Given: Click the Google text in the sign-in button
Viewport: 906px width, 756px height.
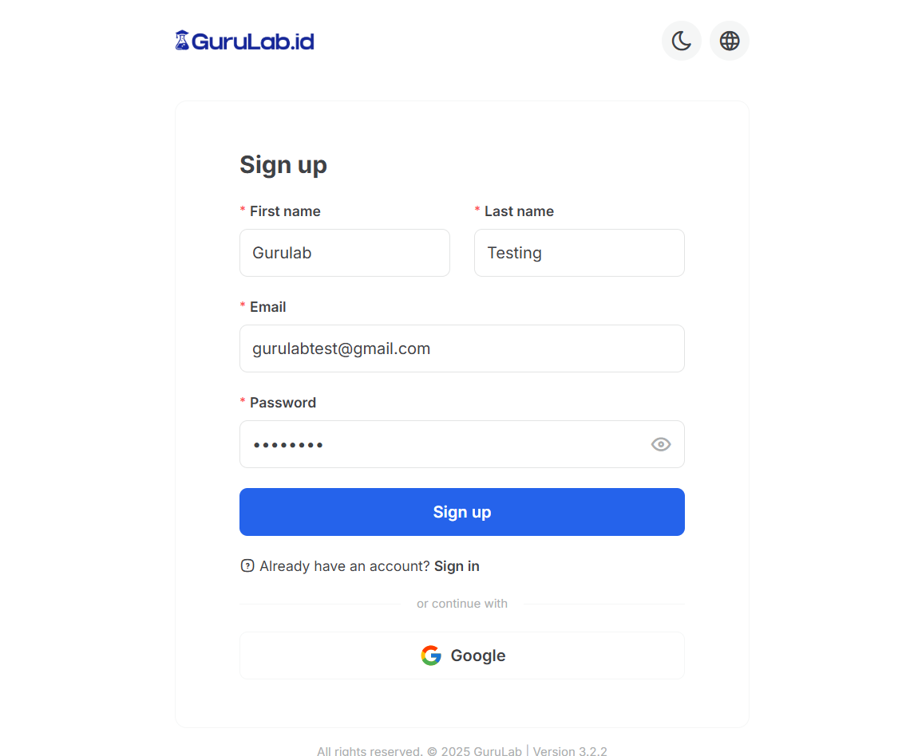Looking at the screenshot, I should coord(478,656).
